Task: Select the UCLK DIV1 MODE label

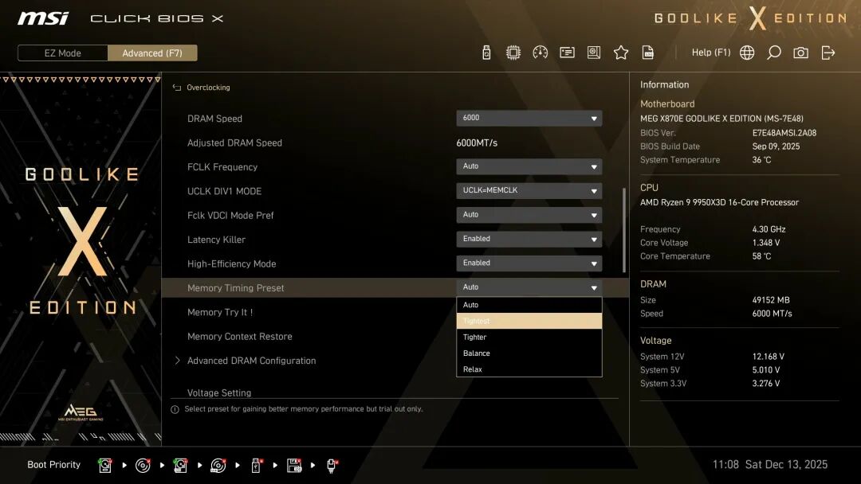Action: (x=224, y=191)
